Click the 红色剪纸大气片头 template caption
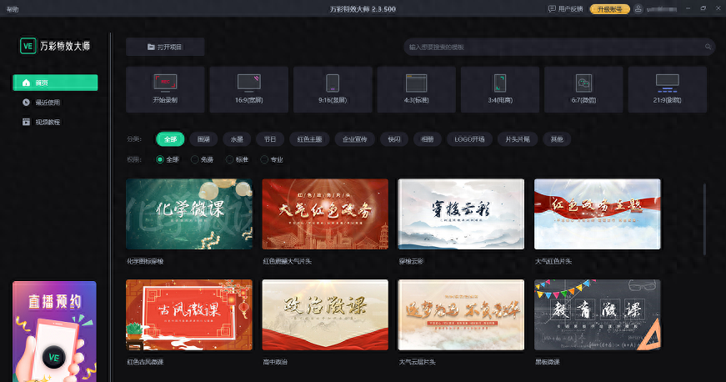The height and width of the screenshot is (382, 726). click(x=288, y=261)
